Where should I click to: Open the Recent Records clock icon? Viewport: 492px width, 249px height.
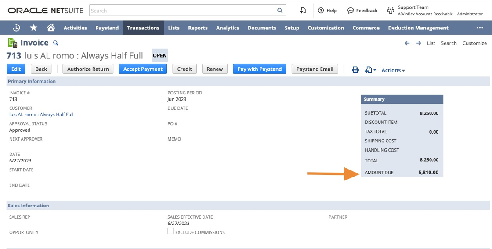tap(16, 28)
